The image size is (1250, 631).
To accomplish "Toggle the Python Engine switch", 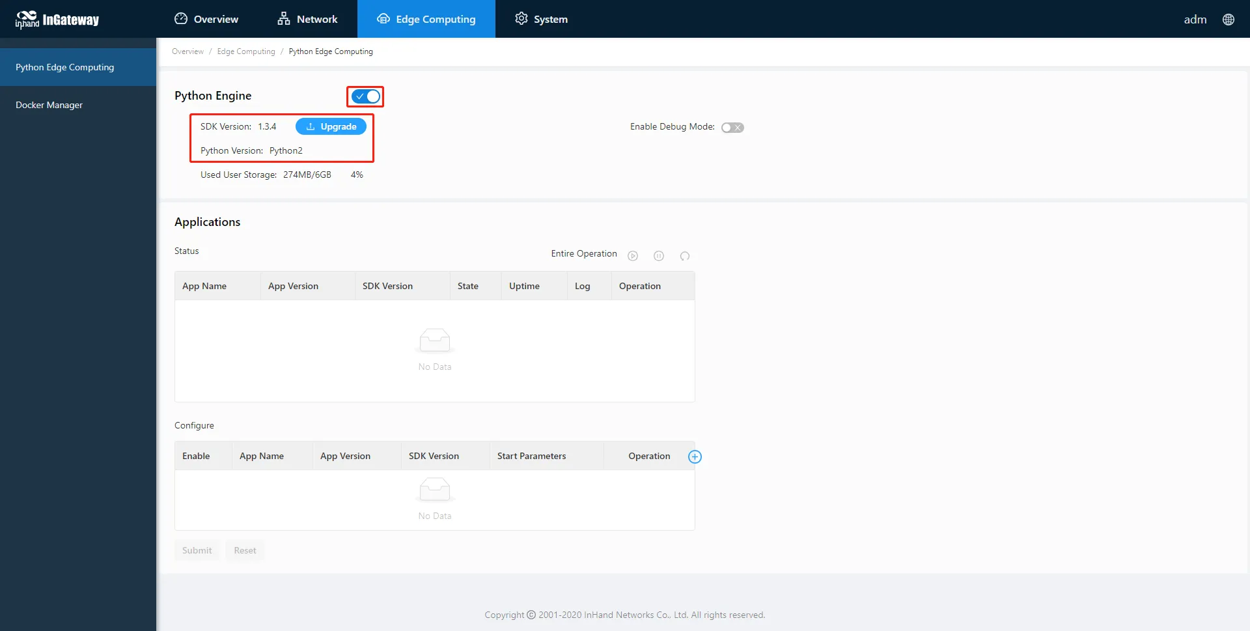I will 365,96.
